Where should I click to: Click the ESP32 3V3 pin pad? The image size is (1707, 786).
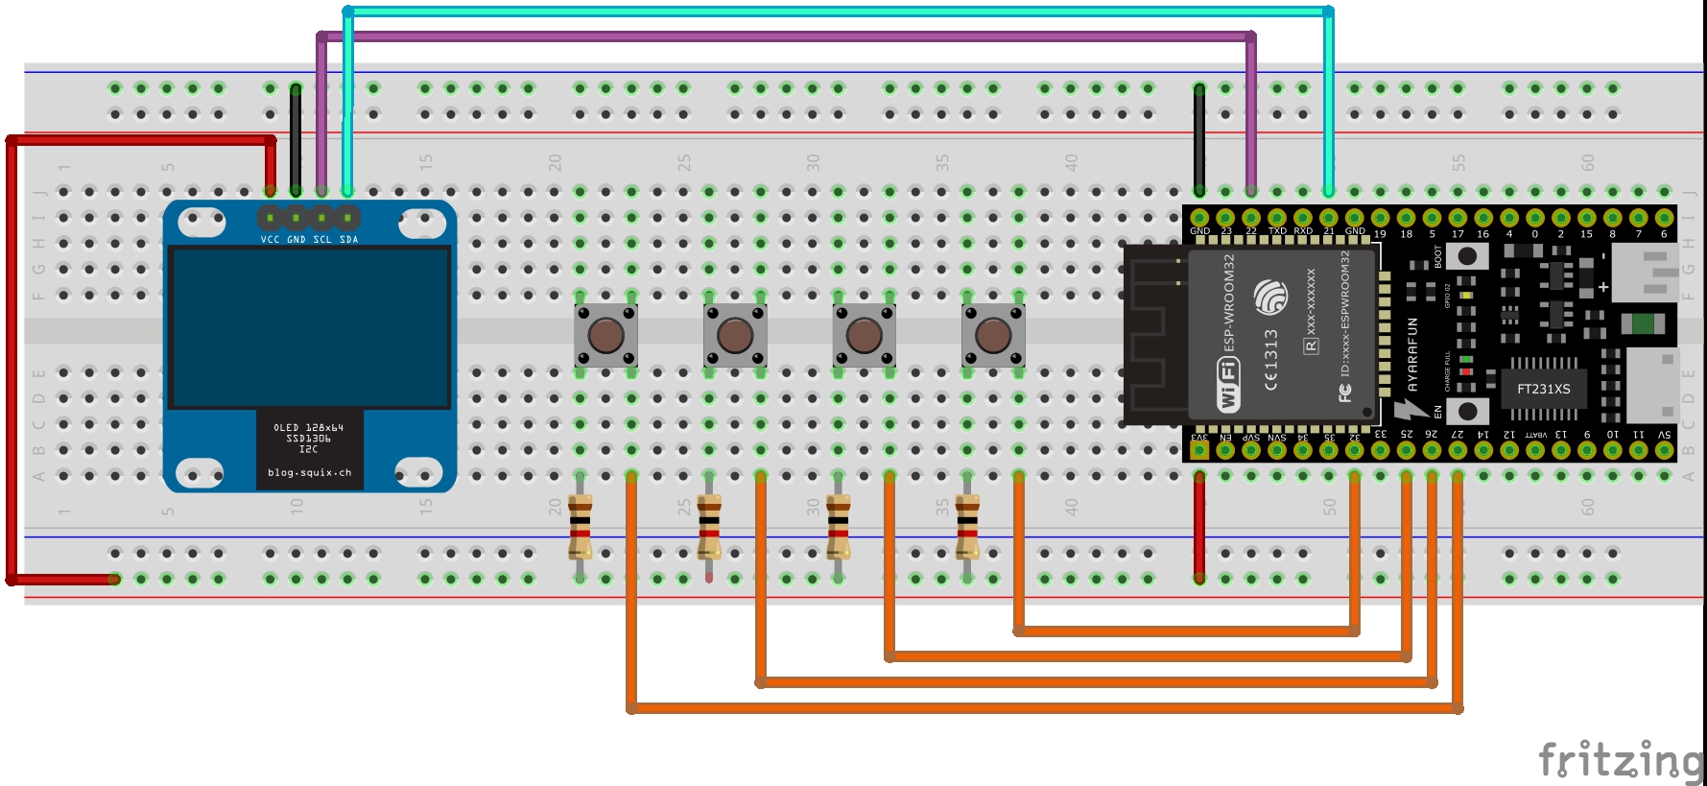[x=1199, y=450]
